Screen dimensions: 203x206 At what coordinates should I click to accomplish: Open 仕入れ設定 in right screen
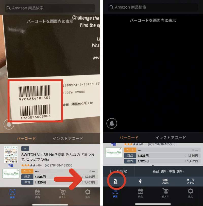[119, 171]
